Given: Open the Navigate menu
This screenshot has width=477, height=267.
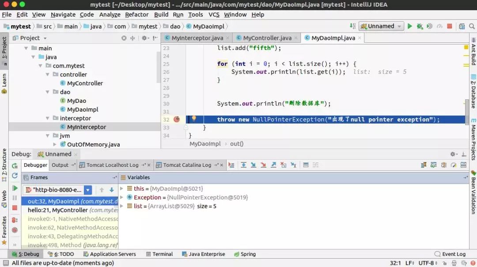Looking at the screenshot, I should coord(63,15).
